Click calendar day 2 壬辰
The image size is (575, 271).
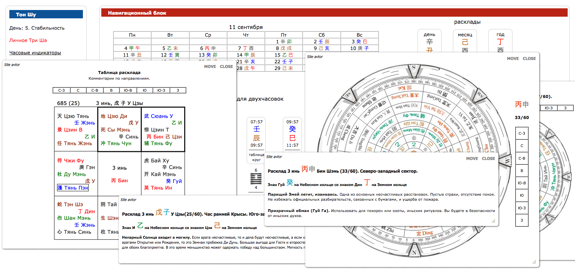322,42
